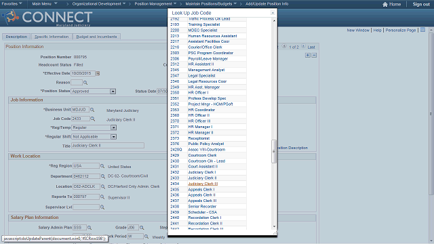Delete row with the minus icon
The image size is (434, 244).
(314, 56)
